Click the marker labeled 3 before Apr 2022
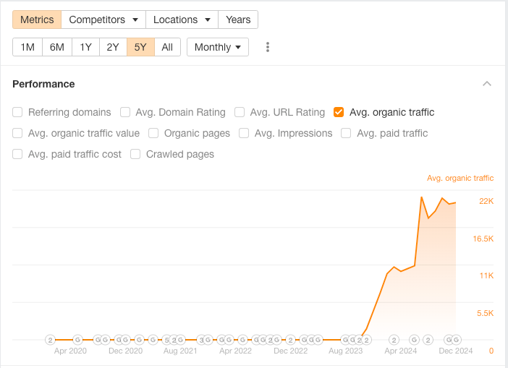The image size is (508, 368). pos(201,340)
